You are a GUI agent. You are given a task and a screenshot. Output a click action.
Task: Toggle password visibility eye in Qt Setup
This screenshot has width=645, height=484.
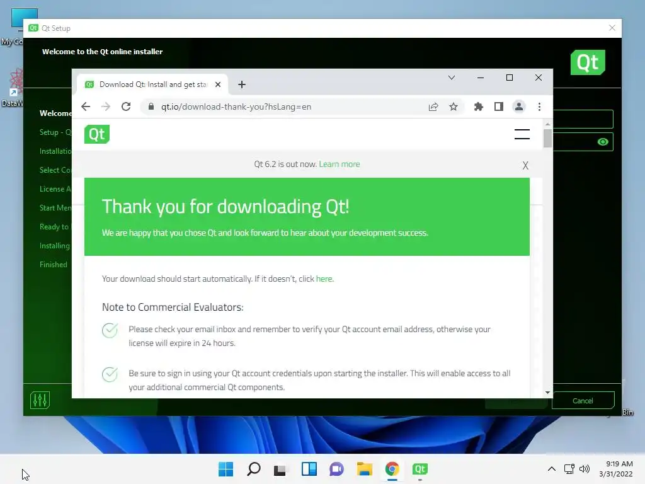pos(603,142)
